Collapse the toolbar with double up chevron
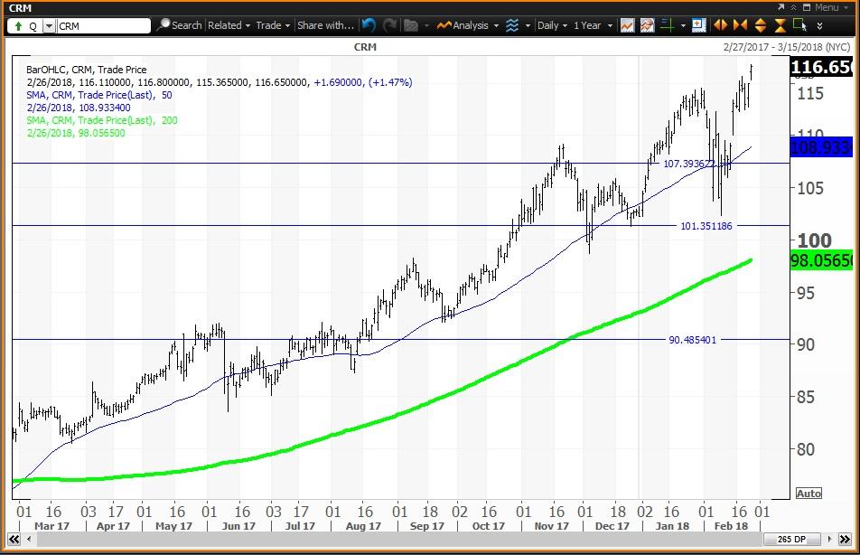This screenshot has width=860, height=555. coord(793,7)
